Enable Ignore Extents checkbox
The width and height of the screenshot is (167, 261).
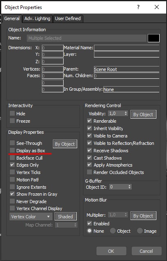click(12, 187)
